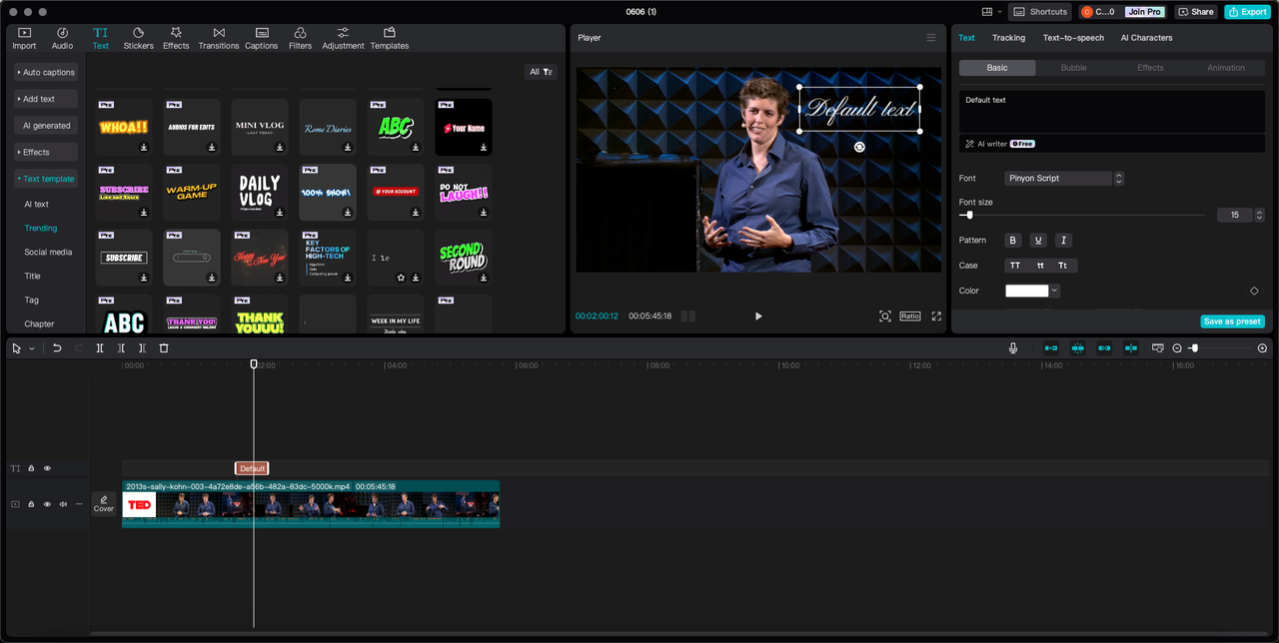Expand the Auto captions section
This screenshot has height=643, width=1279.
[x=46, y=73]
